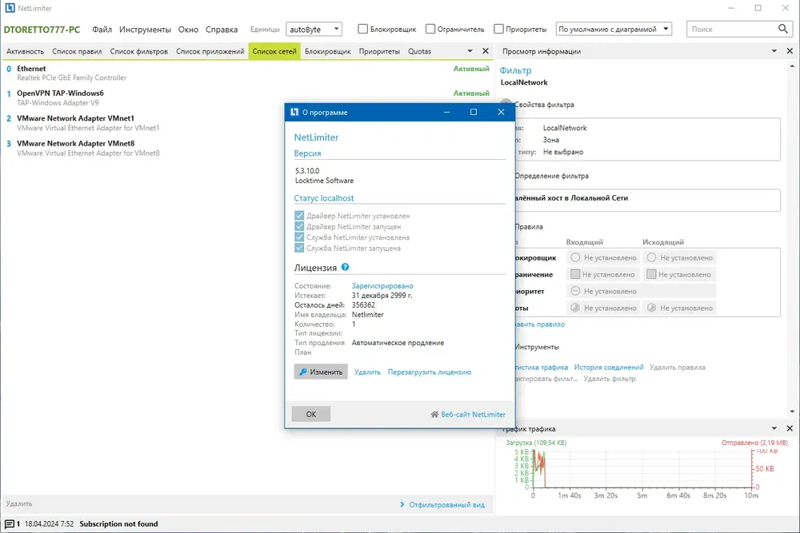Open the autoByte units dropdown
This screenshot has width=800, height=533.
coord(314,29)
